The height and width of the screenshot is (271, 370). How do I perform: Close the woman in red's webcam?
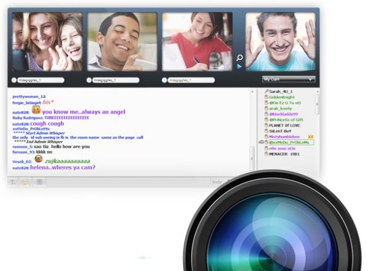164,80
